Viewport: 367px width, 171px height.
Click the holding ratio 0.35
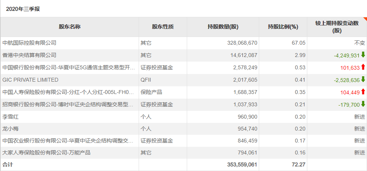(300, 92)
